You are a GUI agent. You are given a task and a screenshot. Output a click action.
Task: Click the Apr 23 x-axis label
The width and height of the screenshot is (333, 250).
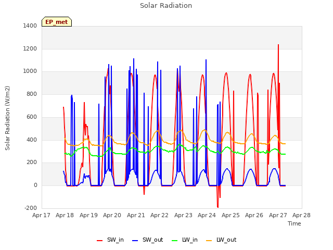[x=183, y=215]
